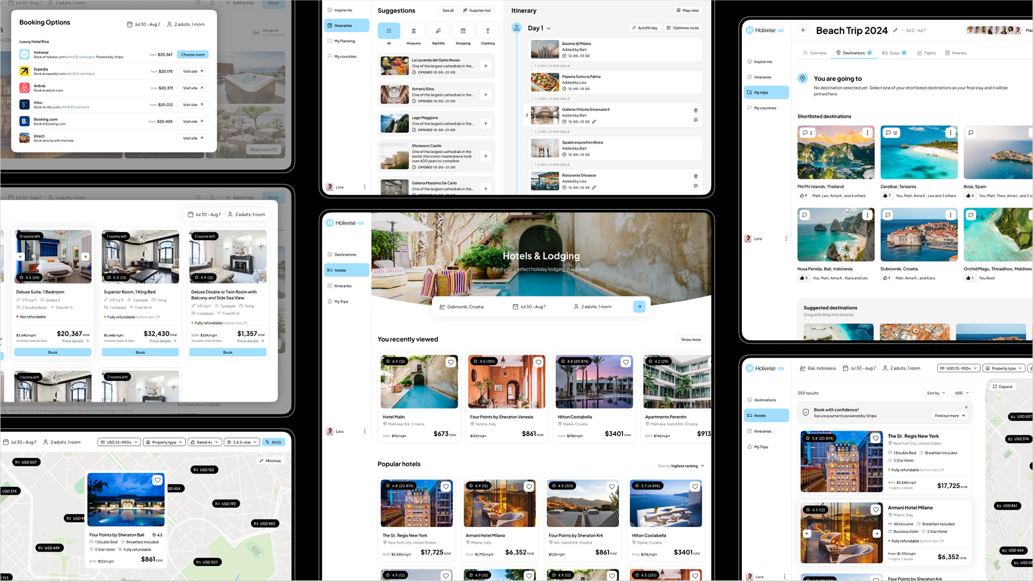Open the 3,4,5-star filter dropdown
This screenshot has width=1033, height=582.
click(242, 442)
